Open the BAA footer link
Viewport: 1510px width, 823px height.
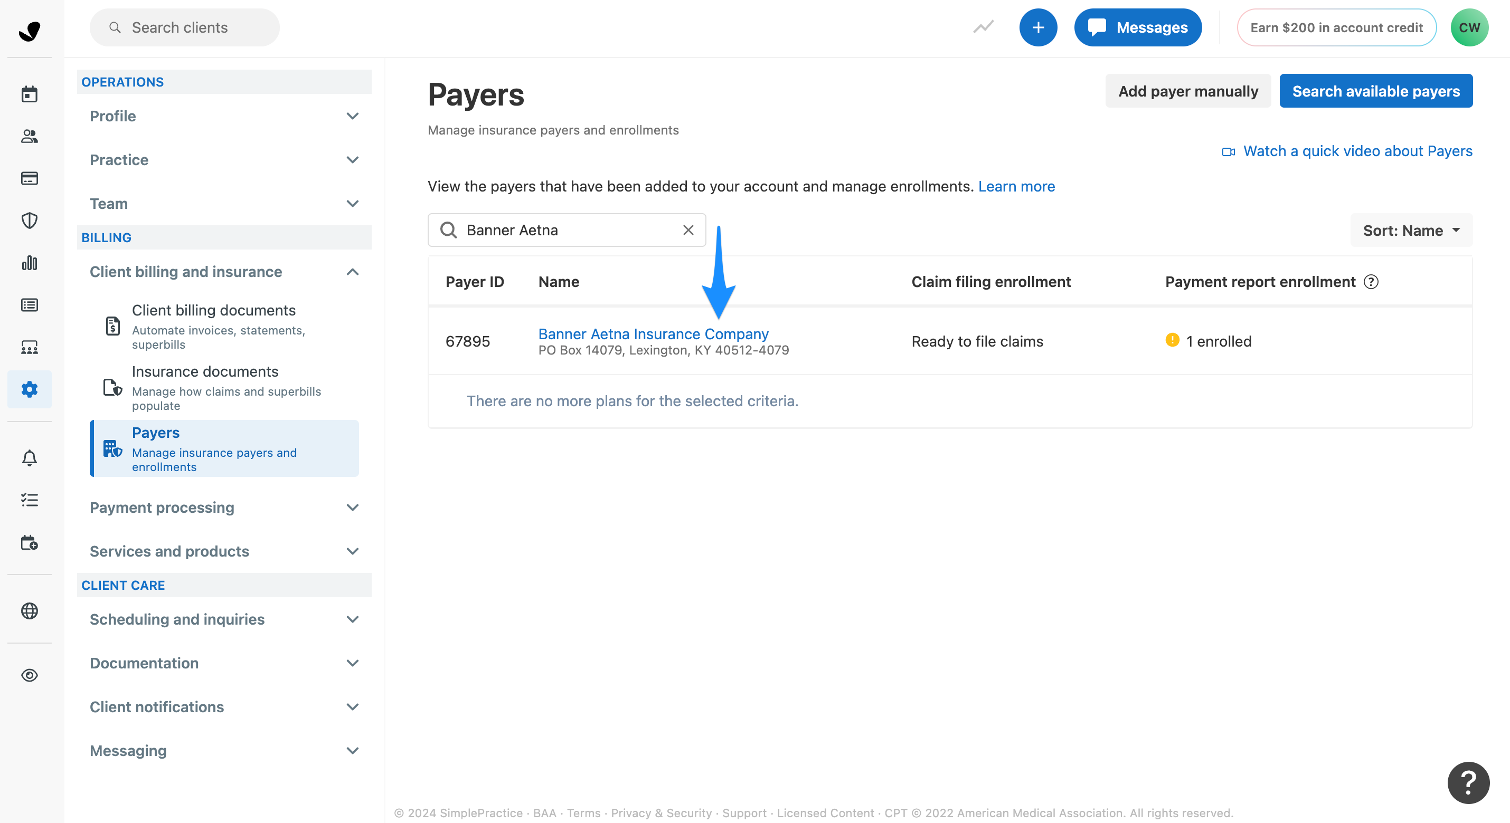[x=544, y=813]
